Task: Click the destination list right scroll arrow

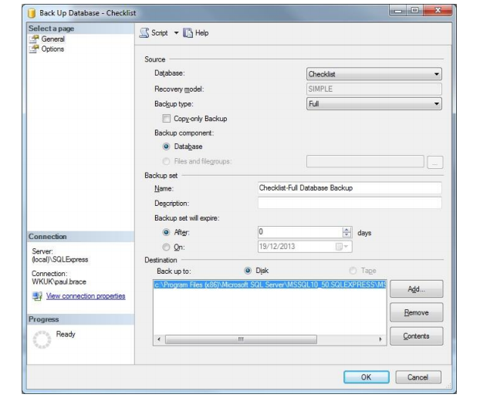Action: (x=380, y=339)
